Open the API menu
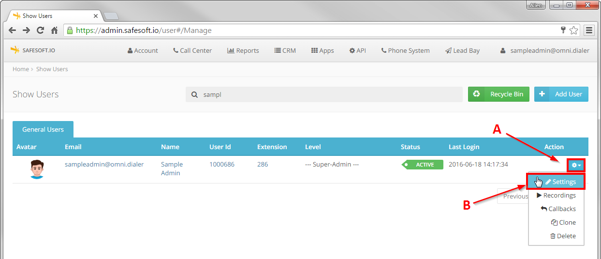601x259 pixels. [358, 50]
